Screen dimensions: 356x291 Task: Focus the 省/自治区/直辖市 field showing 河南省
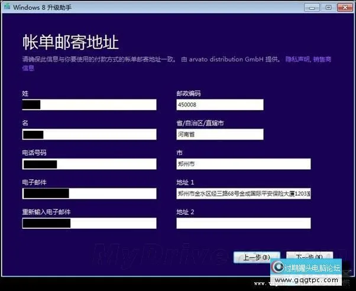pos(219,134)
